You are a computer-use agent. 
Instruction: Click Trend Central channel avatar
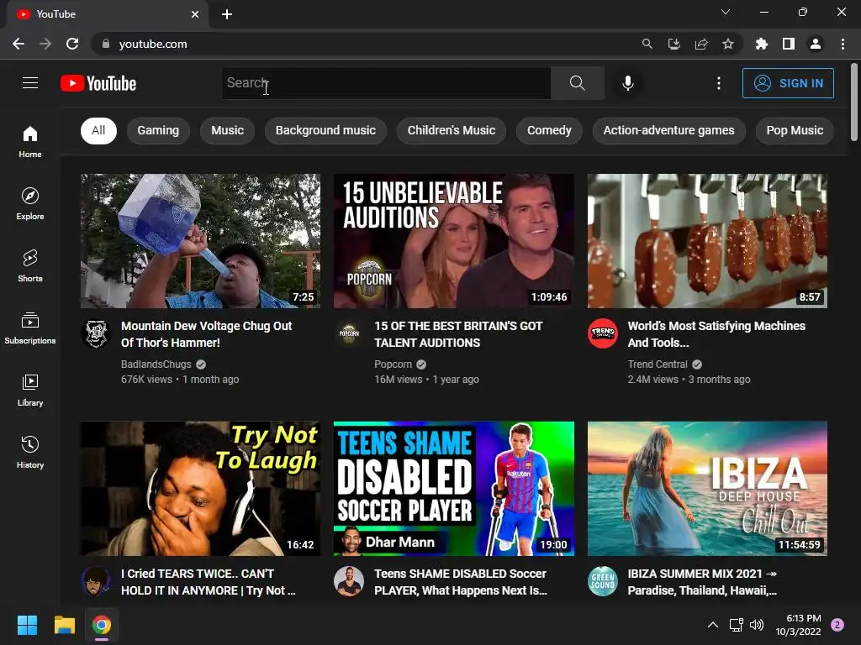602,333
